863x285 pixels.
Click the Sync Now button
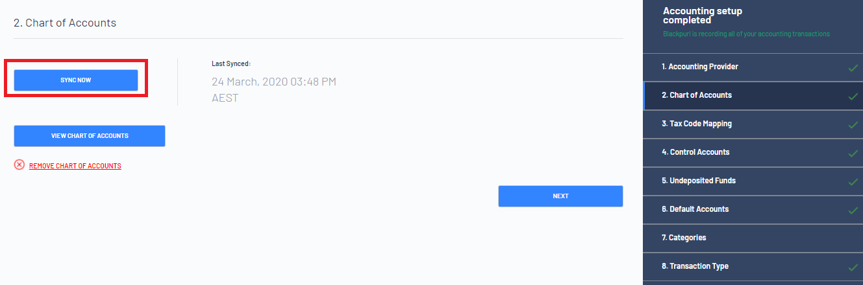[x=76, y=80]
